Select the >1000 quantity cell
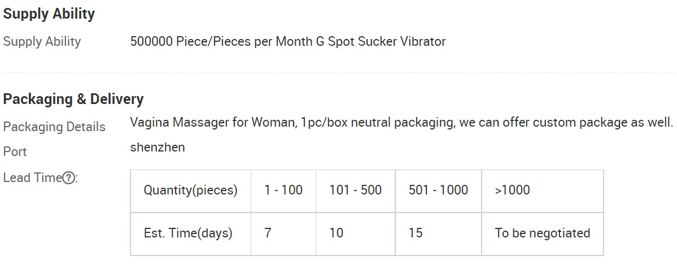 tap(543, 191)
